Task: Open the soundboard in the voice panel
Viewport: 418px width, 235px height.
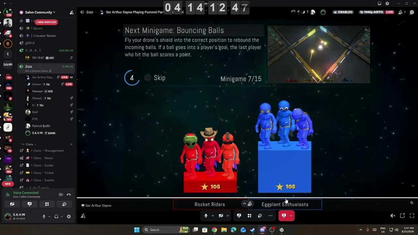Action: coord(64,204)
